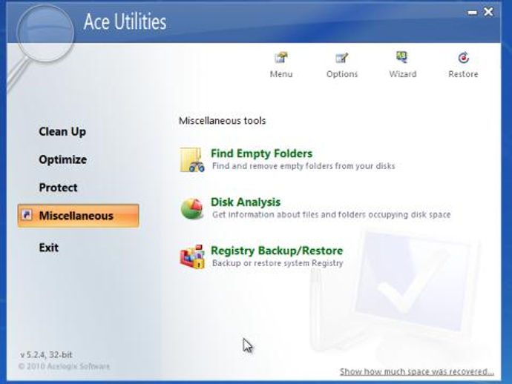Click the 'Ace Utilities' title text
512x384 pixels.
(125, 21)
